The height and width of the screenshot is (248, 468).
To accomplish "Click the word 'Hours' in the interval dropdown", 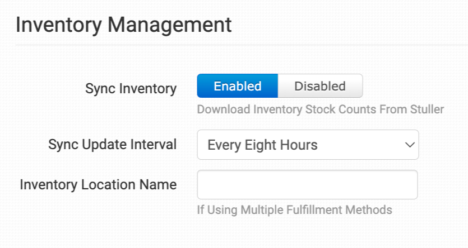I will click(298, 145).
